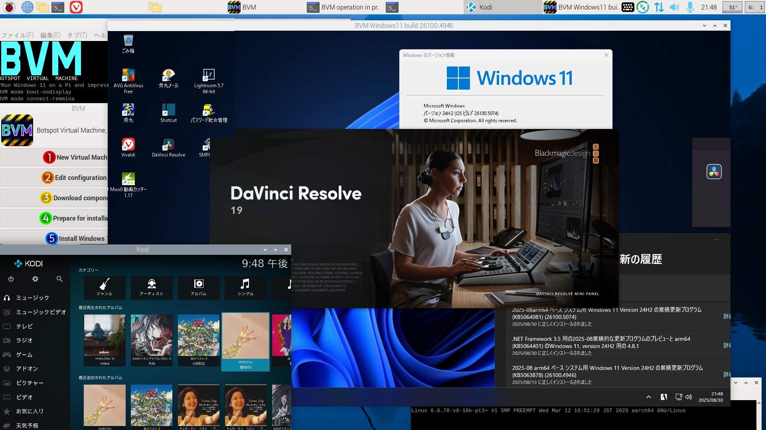Open the アルバム category tile in Kodi

pos(199,287)
